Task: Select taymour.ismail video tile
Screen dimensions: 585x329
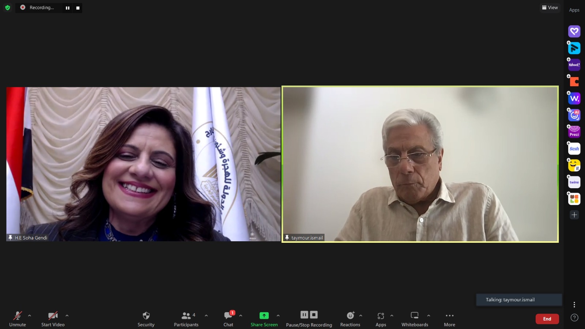Action: click(420, 164)
